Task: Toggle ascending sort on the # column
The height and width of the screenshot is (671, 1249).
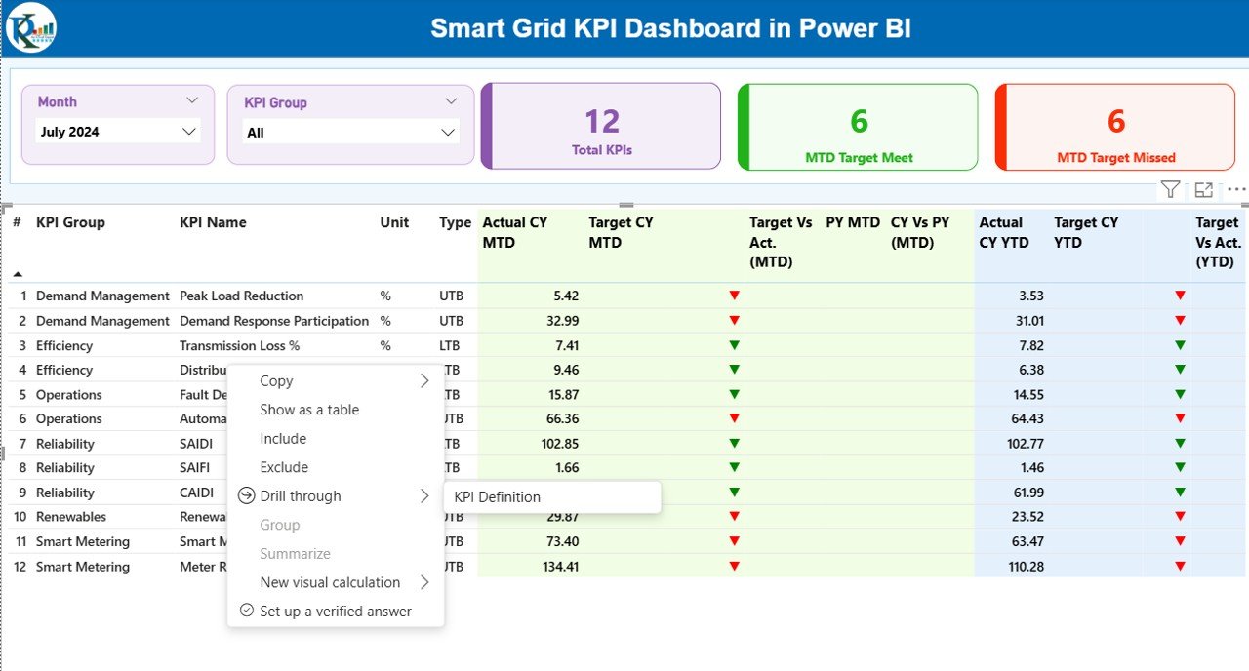Action: (x=17, y=276)
